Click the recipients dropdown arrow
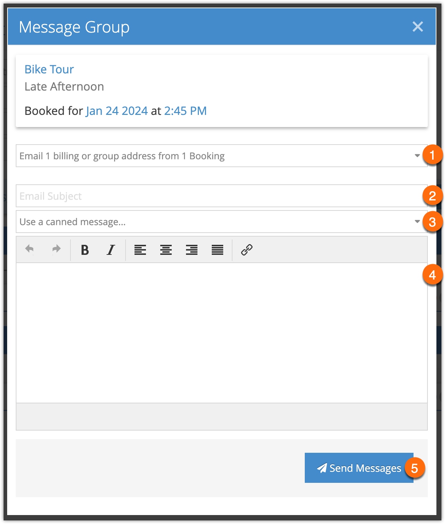Screen dimensions: 445x524 click(417, 156)
